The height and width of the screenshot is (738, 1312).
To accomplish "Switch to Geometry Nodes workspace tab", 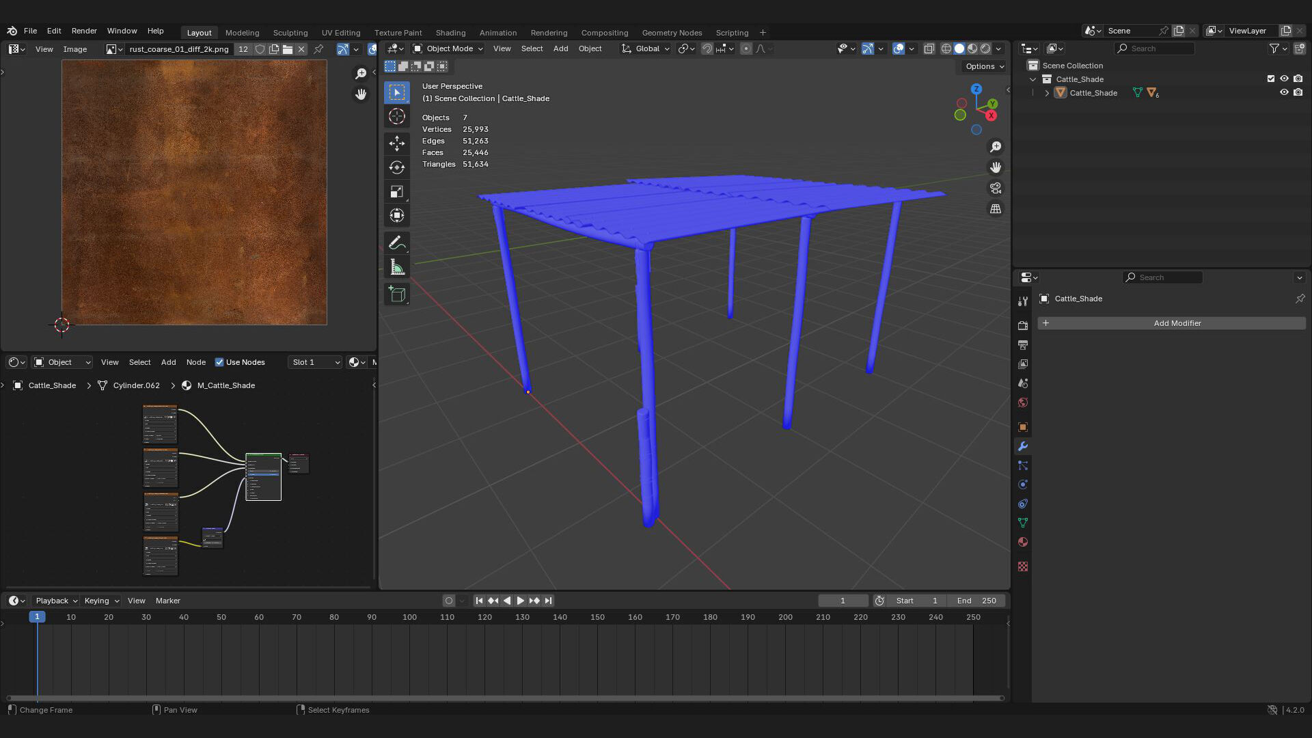I will (672, 33).
